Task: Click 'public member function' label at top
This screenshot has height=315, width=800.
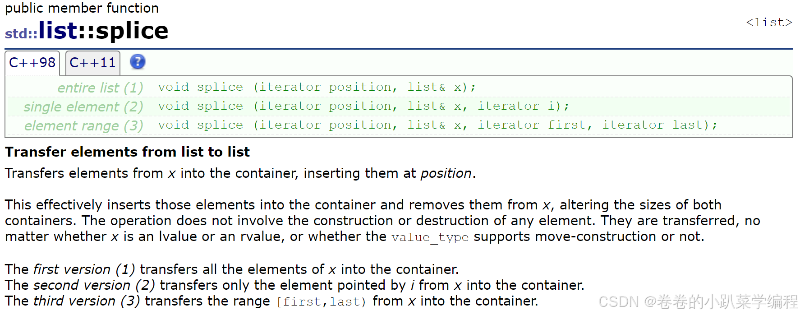Action: click(x=82, y=8)
